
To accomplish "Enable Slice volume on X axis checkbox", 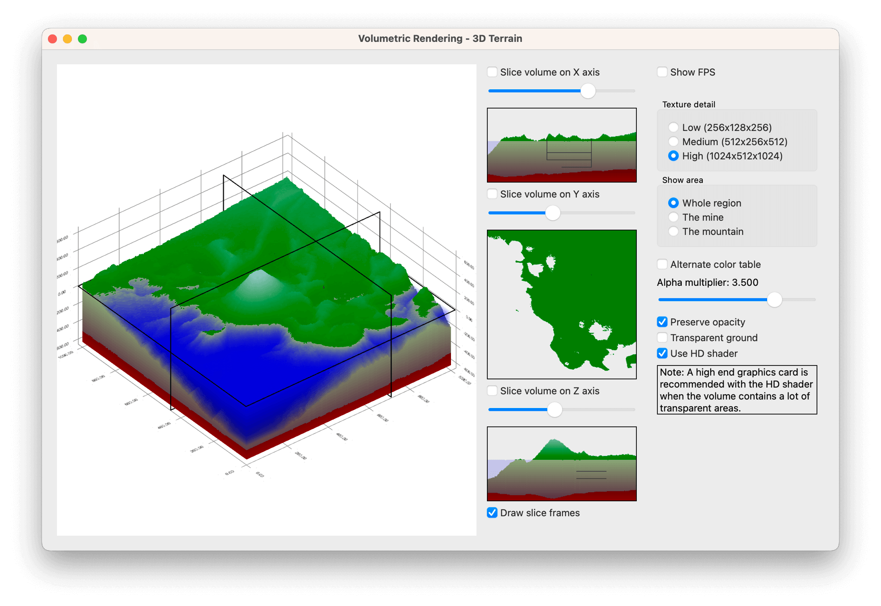I will click(x=492, y=72).
